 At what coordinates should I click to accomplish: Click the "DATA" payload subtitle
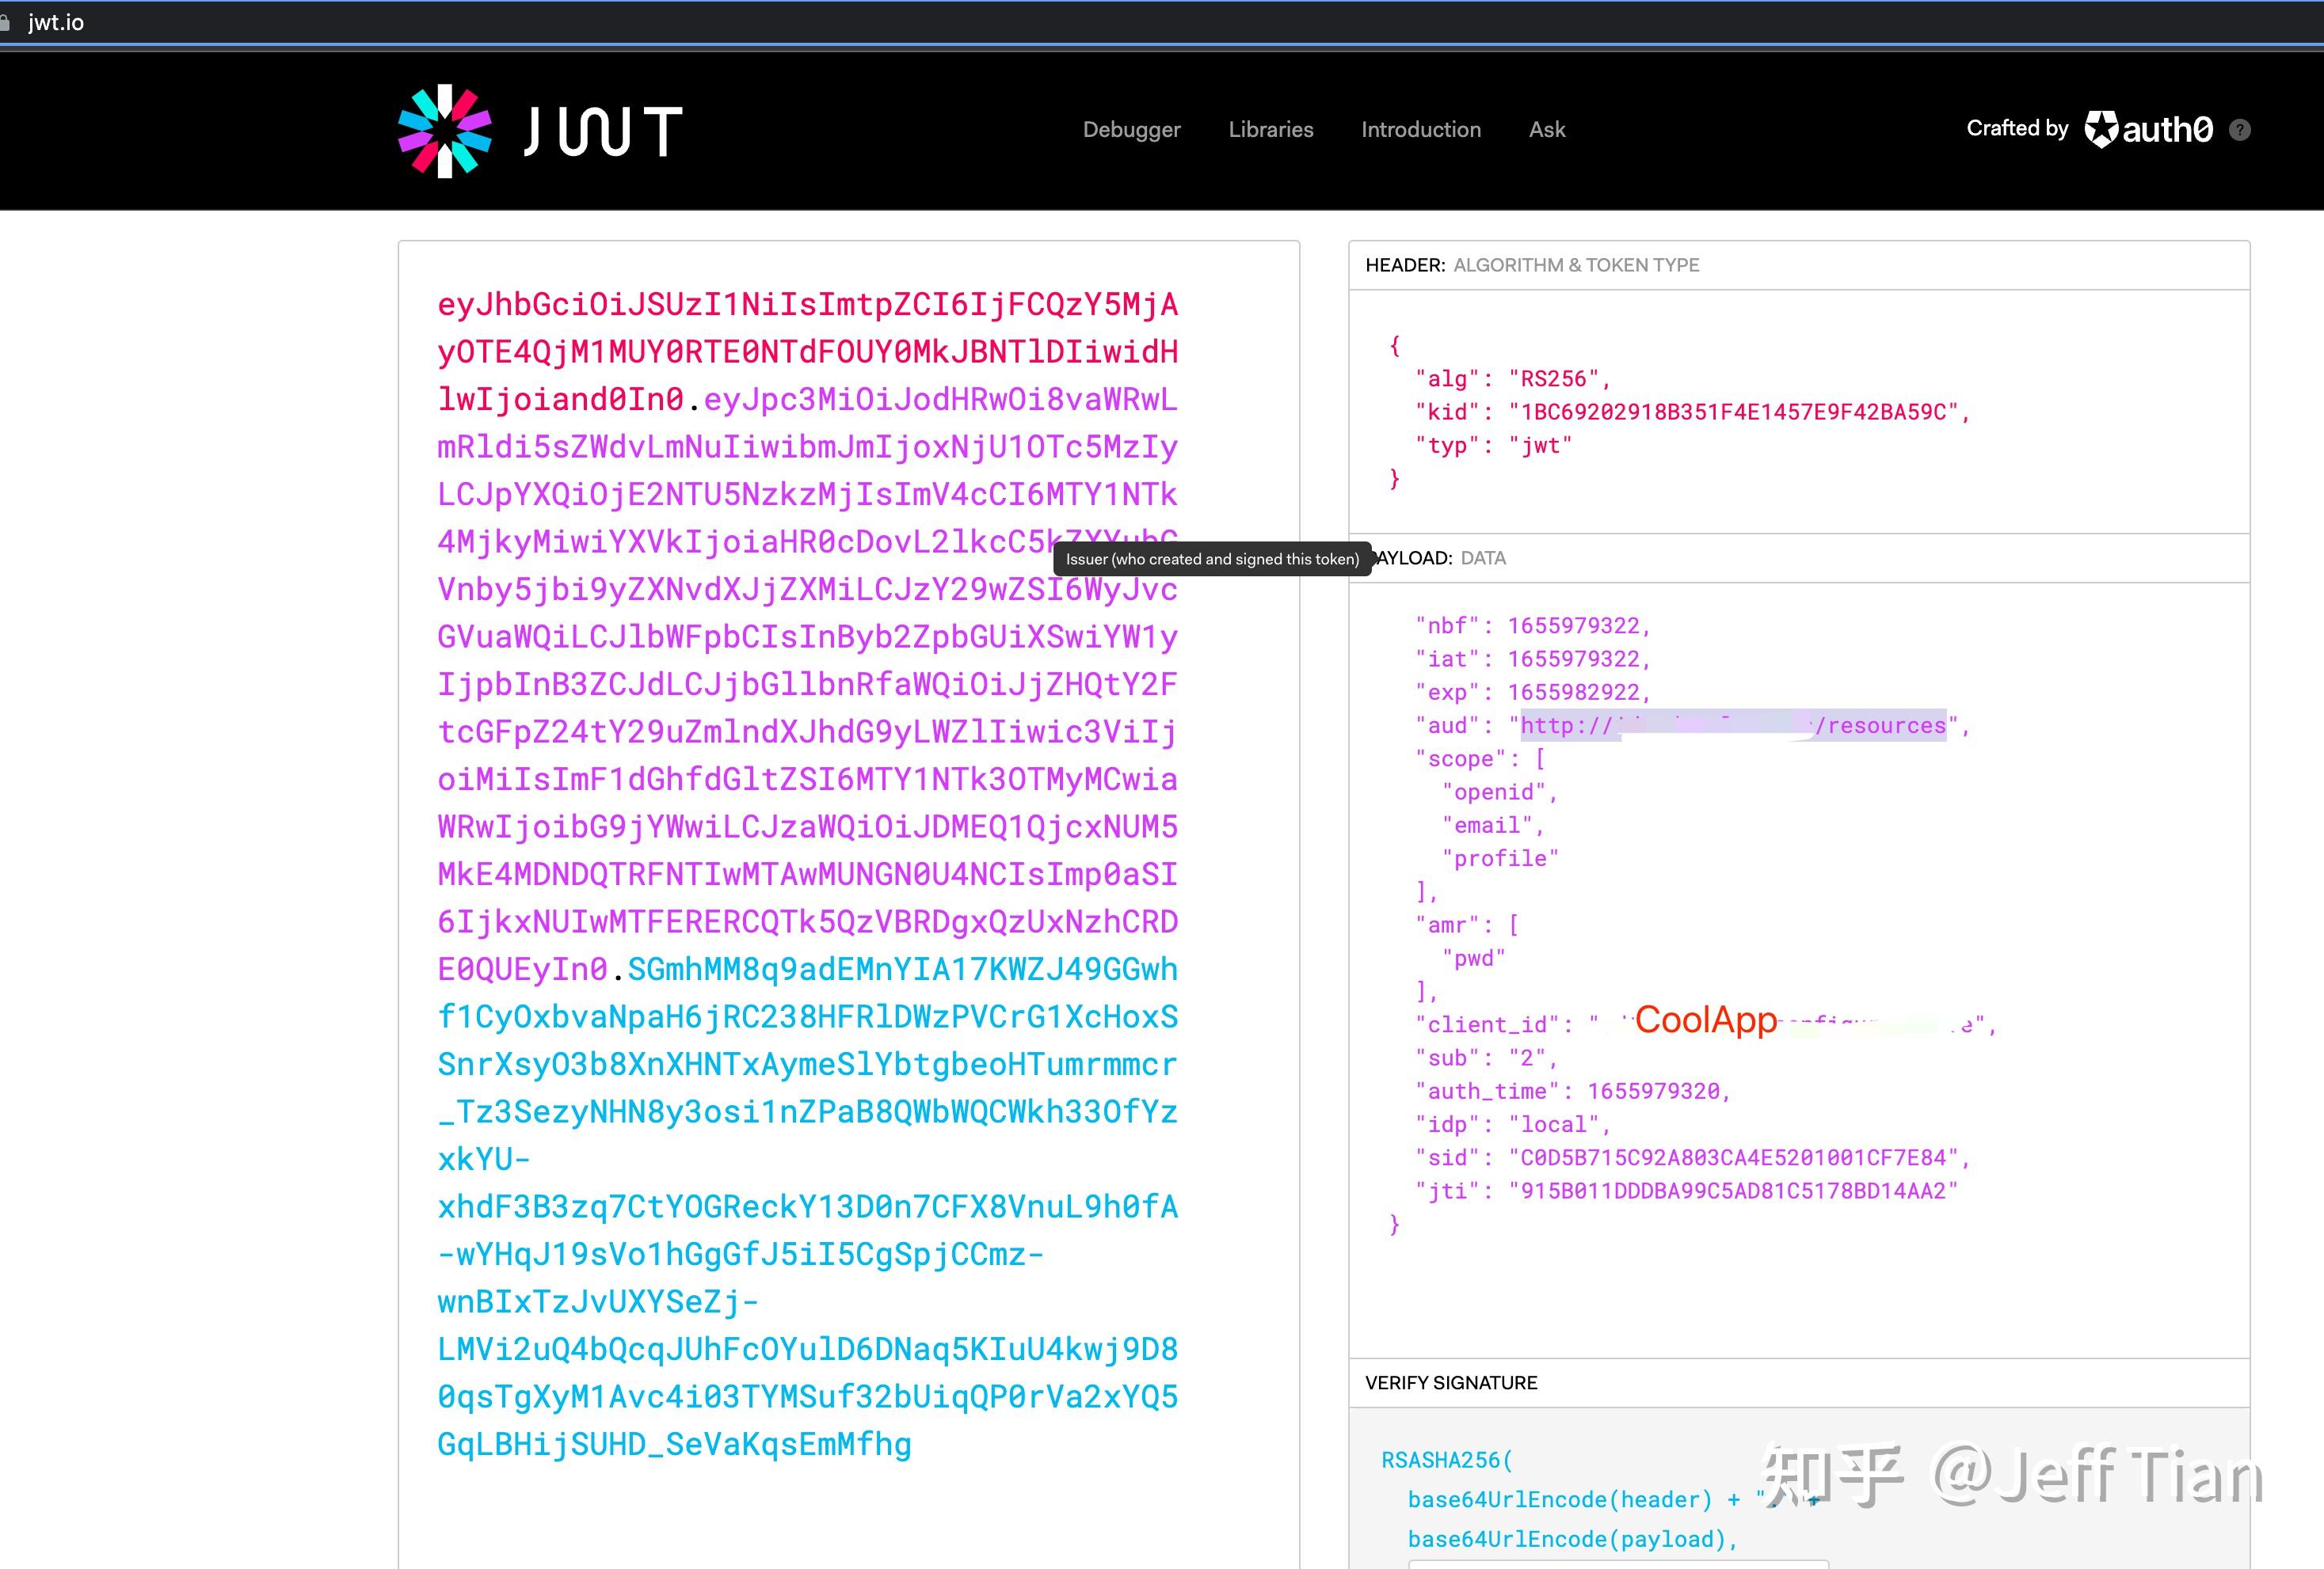[1483, 557]
